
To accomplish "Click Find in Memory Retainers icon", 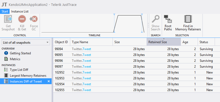I will 188,19.
